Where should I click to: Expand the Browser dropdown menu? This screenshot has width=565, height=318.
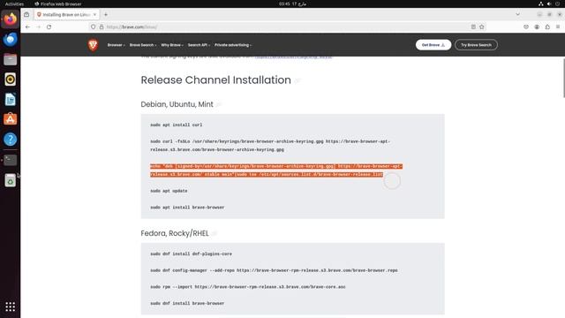[116, 45]
